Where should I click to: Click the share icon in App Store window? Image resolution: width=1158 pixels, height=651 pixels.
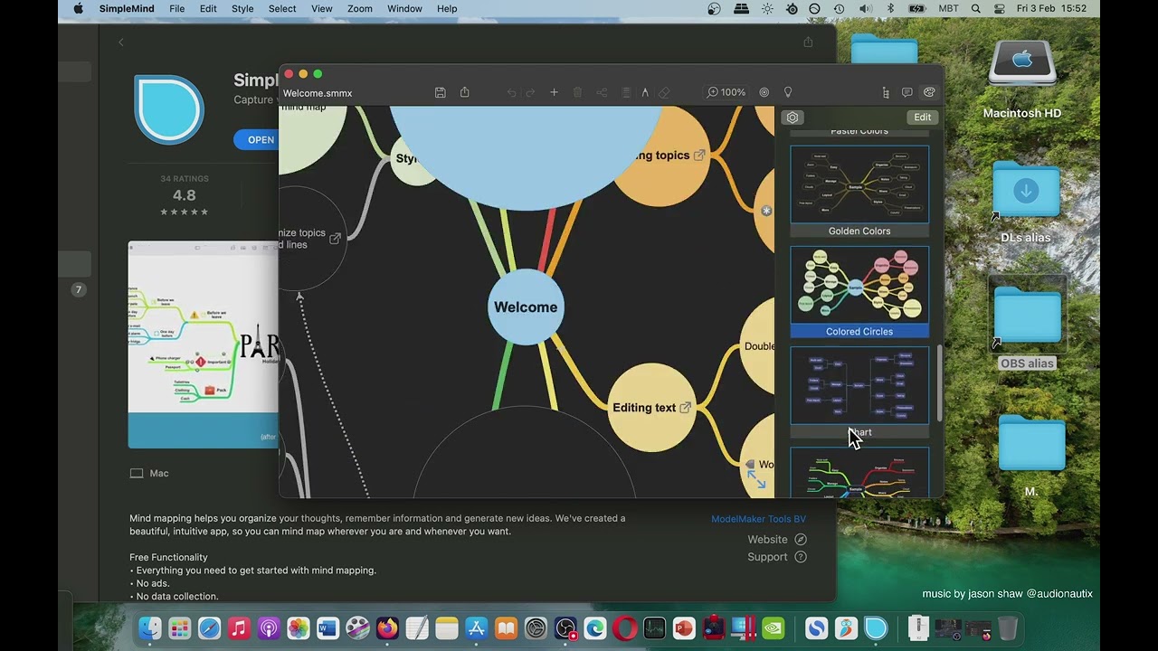[808, 42]
